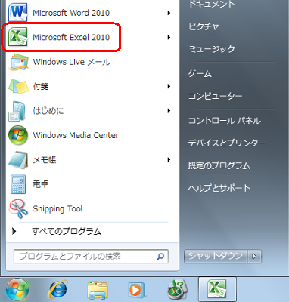Expand the メモ帳 jump list arrow

(169, 160)
